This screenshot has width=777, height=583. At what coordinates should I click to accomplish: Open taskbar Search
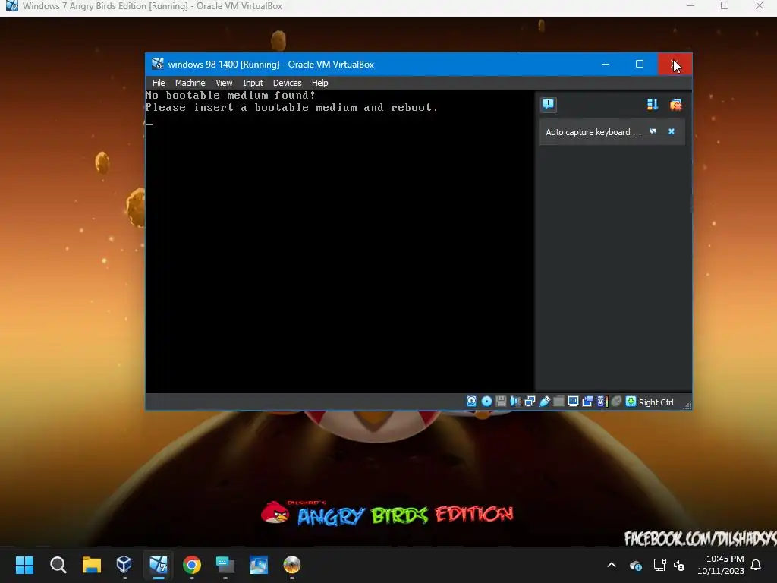point(58,565)
